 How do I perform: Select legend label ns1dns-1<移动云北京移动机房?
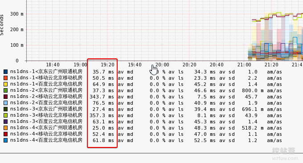click(x=46, y=78)
